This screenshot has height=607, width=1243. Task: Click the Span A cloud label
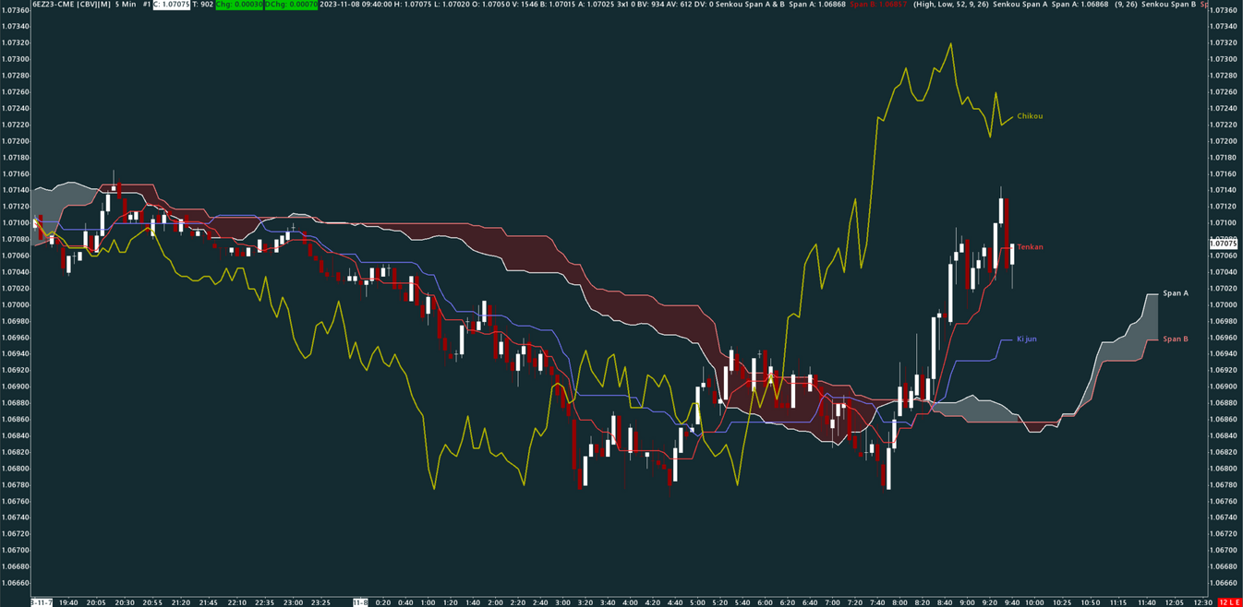click(1175, 293)
